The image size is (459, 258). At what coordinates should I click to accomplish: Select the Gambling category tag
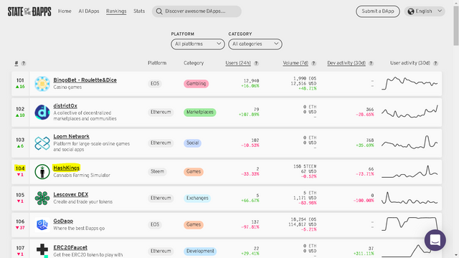pyautogui.click(x=196, y=84)
